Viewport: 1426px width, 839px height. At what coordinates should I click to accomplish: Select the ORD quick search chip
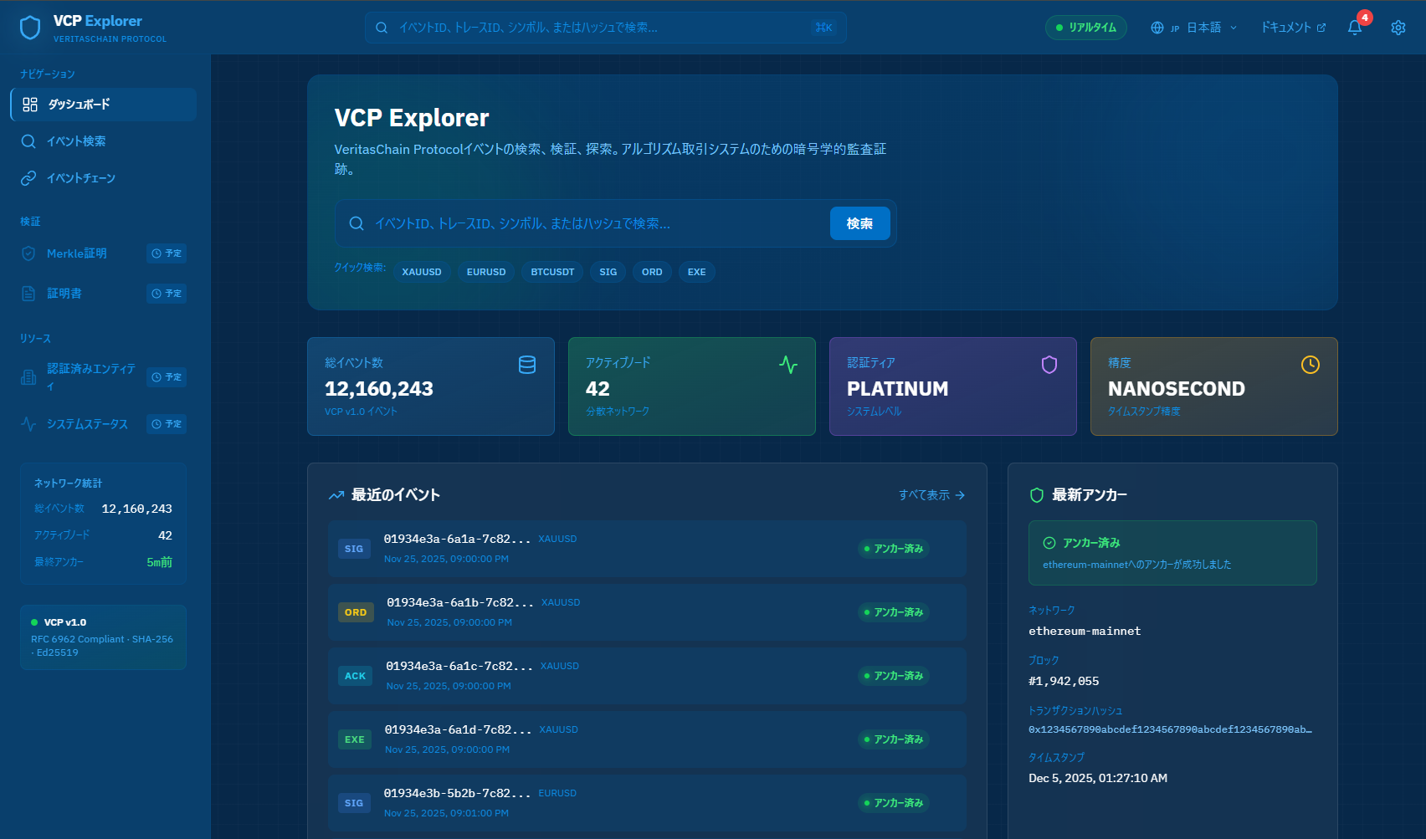pos(652,272)
